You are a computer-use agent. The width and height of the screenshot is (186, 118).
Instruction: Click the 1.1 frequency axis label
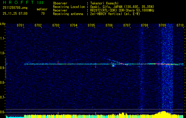[2, 38]
